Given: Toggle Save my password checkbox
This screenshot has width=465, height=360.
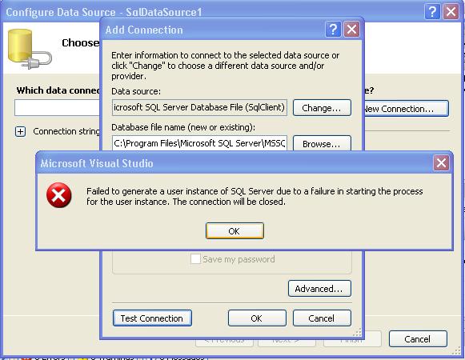Looking at the screenshot, I should [195, 259].
